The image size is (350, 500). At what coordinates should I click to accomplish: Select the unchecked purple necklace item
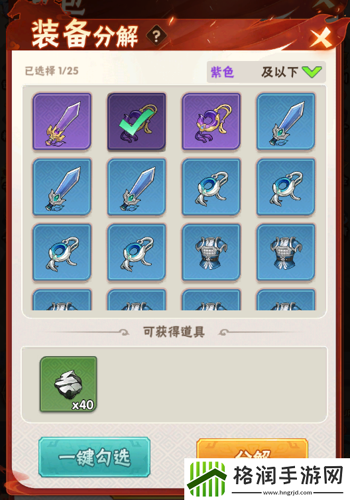click(211, 121)
